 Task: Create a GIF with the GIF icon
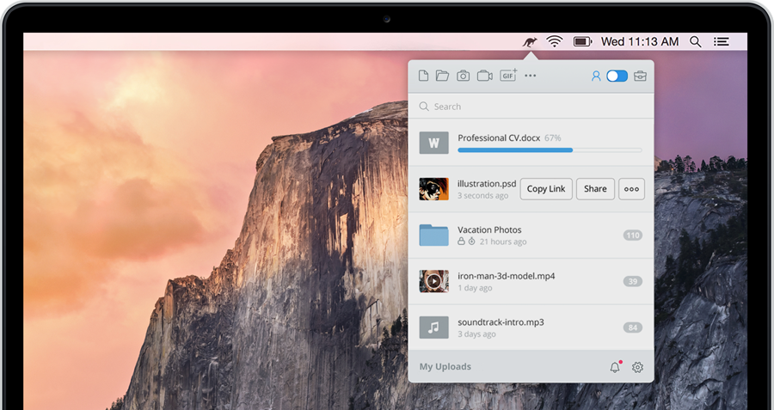pyautogui.click(x=508, y=75)
